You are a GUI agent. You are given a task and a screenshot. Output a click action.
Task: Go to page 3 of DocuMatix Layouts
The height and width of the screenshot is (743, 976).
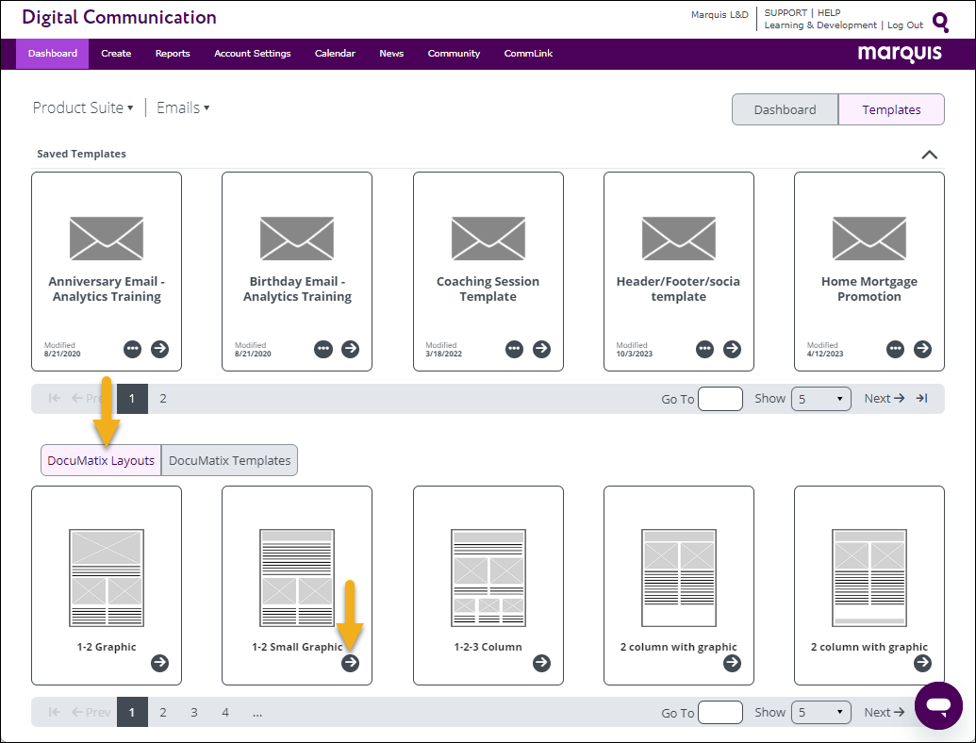[x=194, y=713]
